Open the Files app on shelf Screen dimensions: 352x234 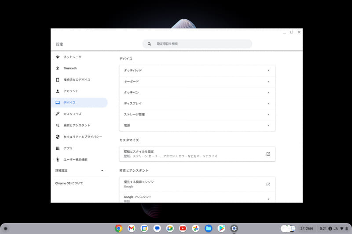click(x=208, y=228)
